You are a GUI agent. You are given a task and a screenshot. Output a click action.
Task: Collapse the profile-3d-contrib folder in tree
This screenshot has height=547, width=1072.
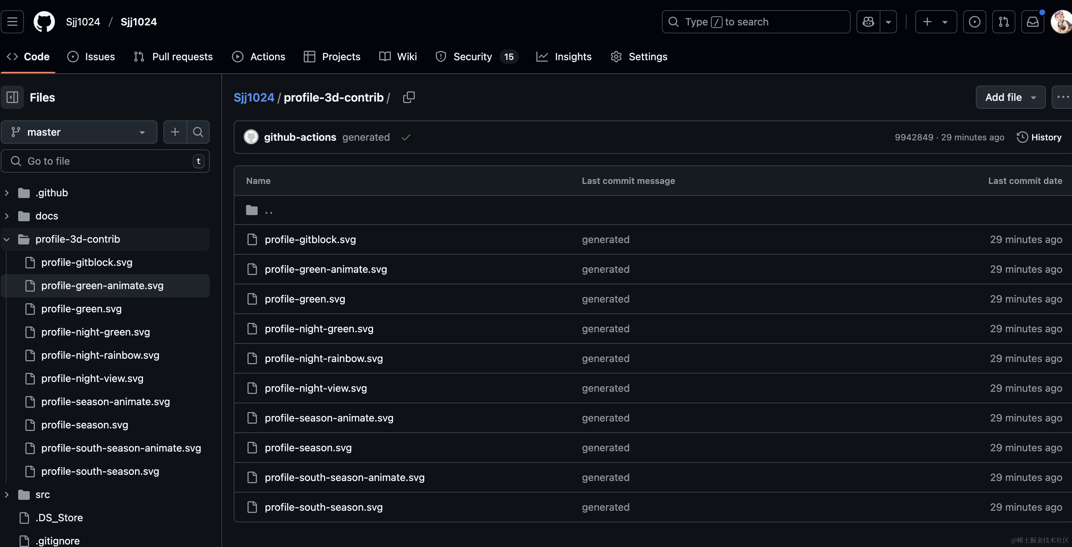coord(7,239)
